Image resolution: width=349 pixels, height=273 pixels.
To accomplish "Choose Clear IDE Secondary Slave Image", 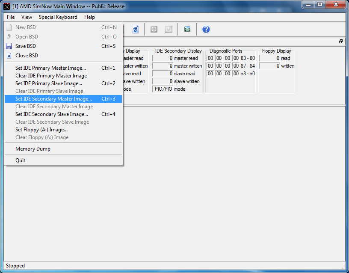I will [63, 122].
